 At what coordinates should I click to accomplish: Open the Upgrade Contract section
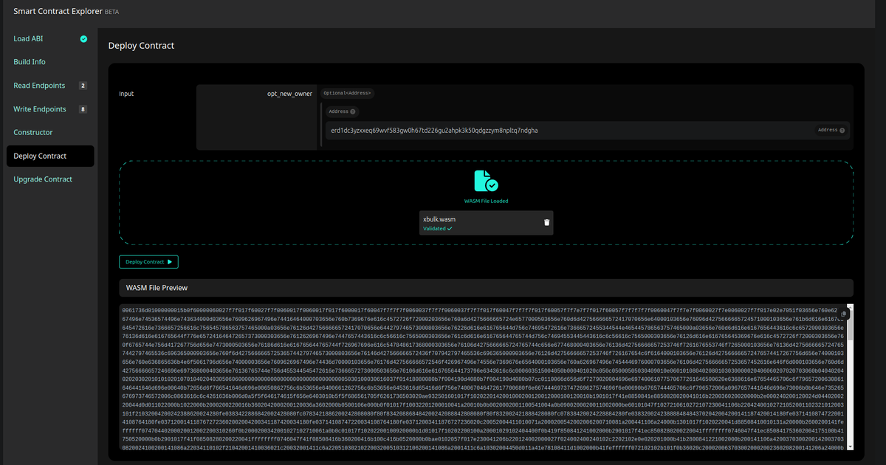tap(50, 179)
